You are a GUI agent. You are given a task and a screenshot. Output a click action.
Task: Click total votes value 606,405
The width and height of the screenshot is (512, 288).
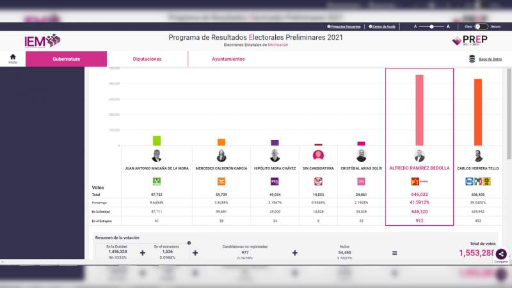pyautogui.click(x=478, y=195)
